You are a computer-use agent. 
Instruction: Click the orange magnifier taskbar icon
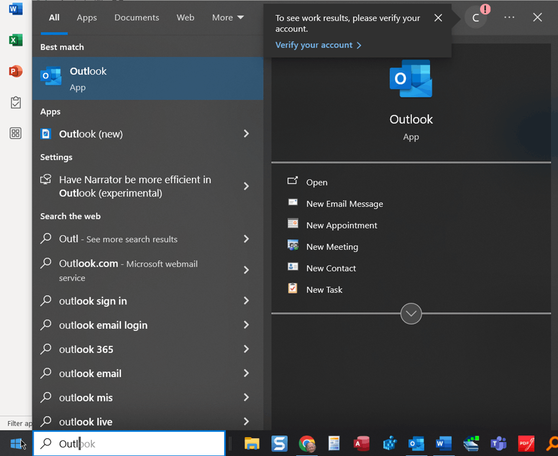[x=552, y=444]
